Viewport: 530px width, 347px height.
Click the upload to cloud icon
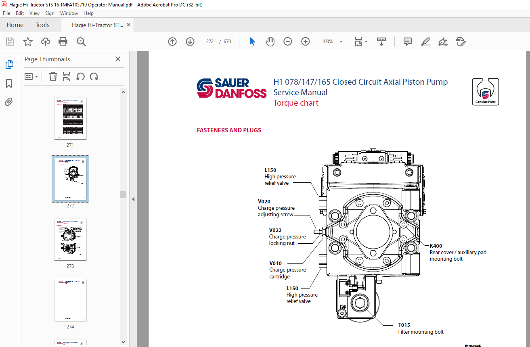pos(46,42)
